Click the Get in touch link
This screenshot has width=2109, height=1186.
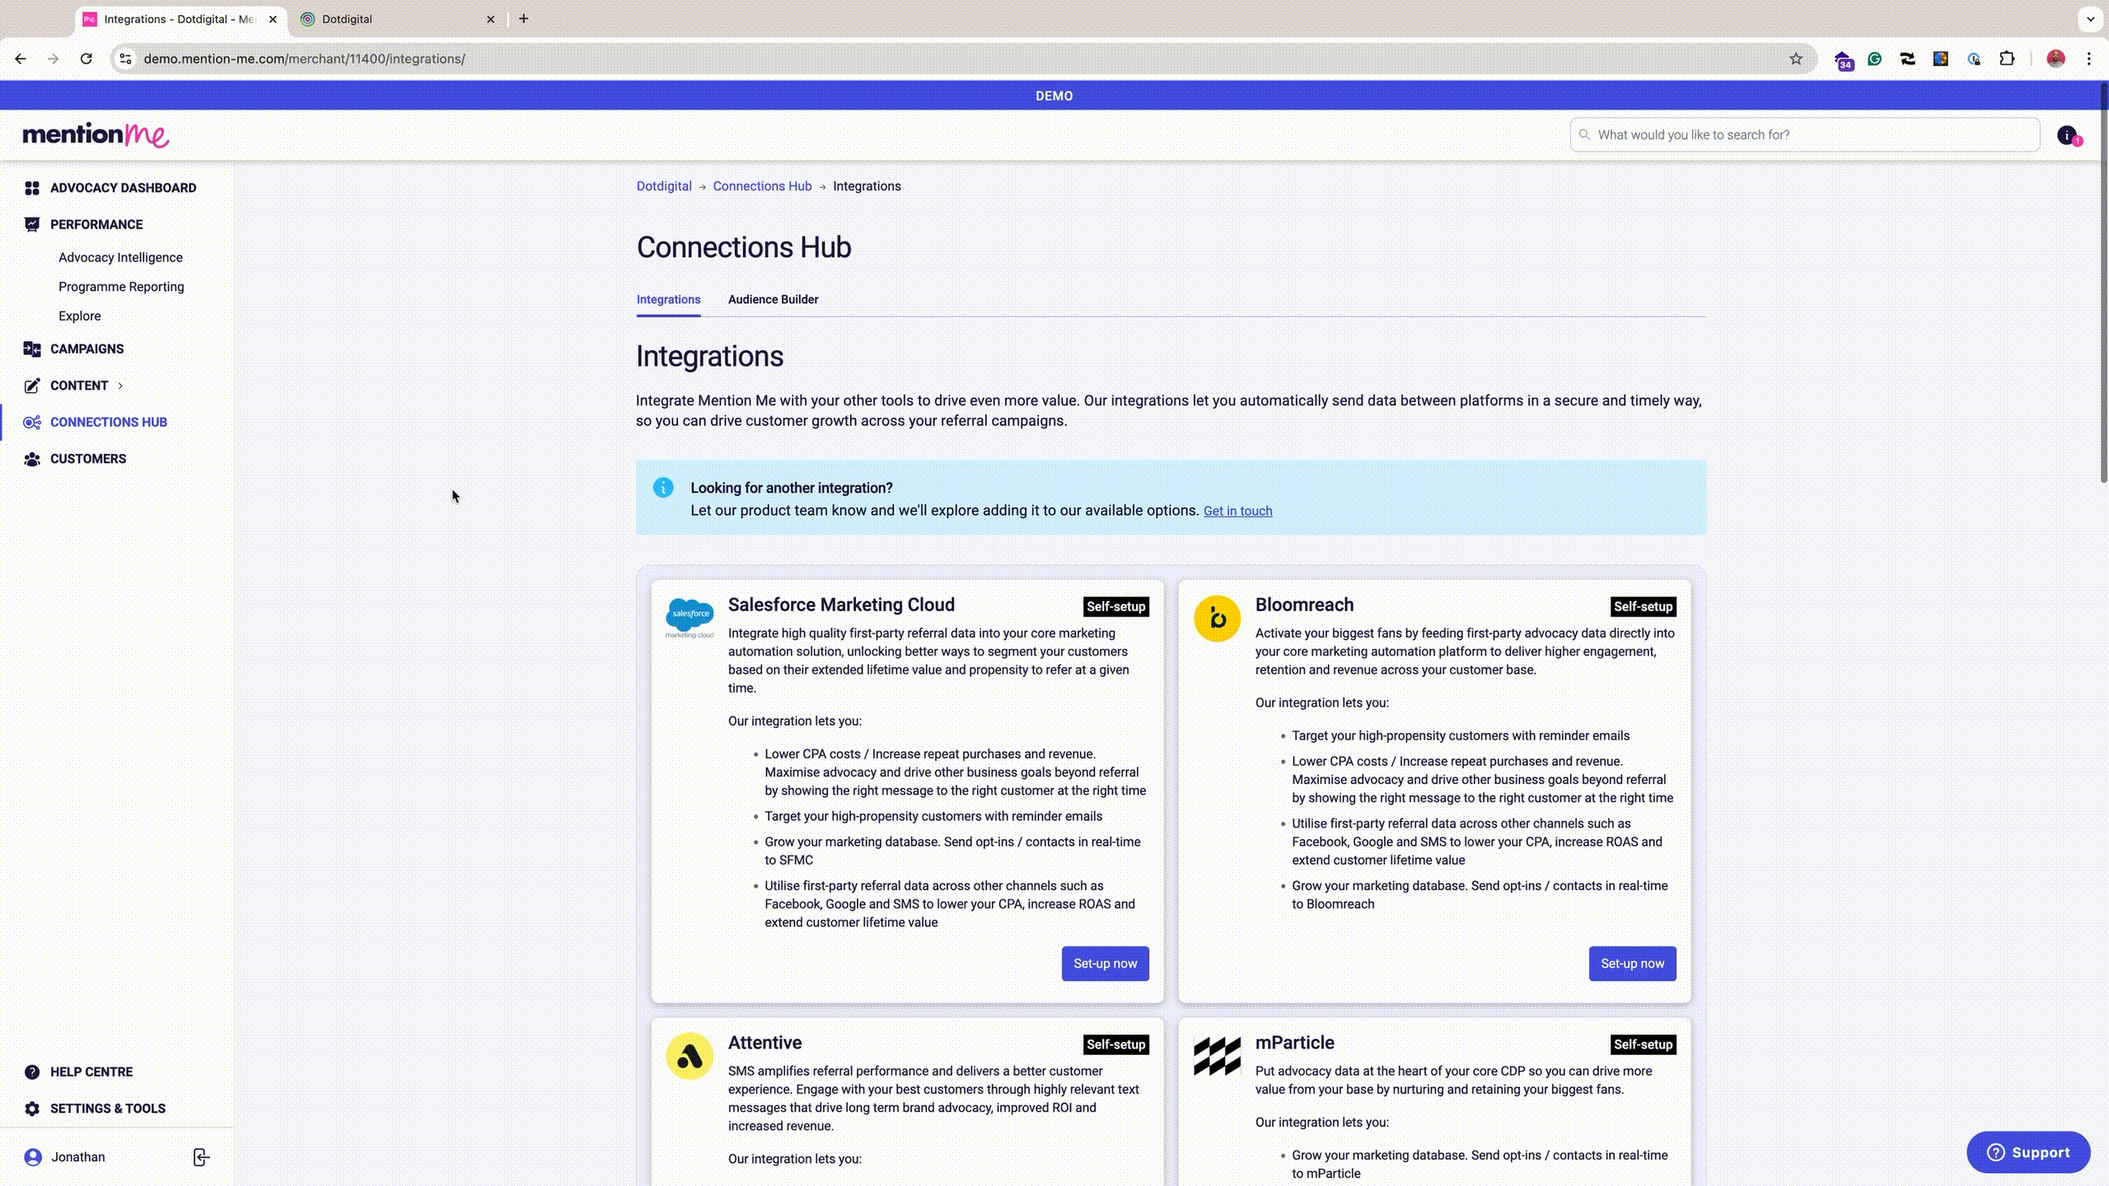pos(1237,511)
